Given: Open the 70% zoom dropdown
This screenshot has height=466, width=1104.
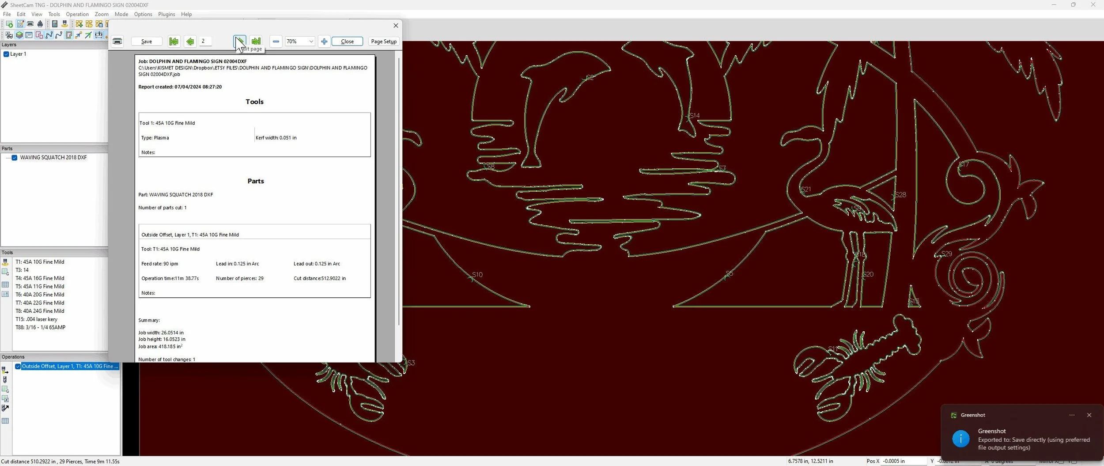Looking at the screenshot, I should pos(311,41).
